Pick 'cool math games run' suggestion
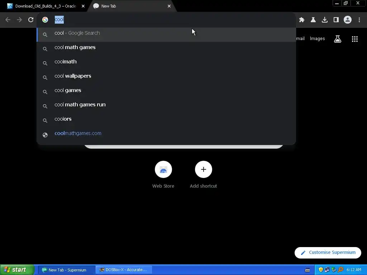 click(x=166, y=106)
